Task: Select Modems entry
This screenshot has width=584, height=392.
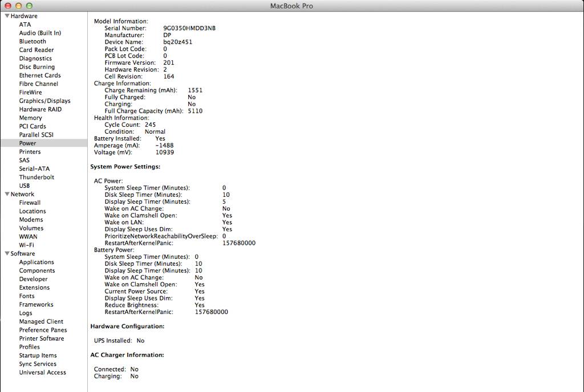Action: [x=31, y=220]
